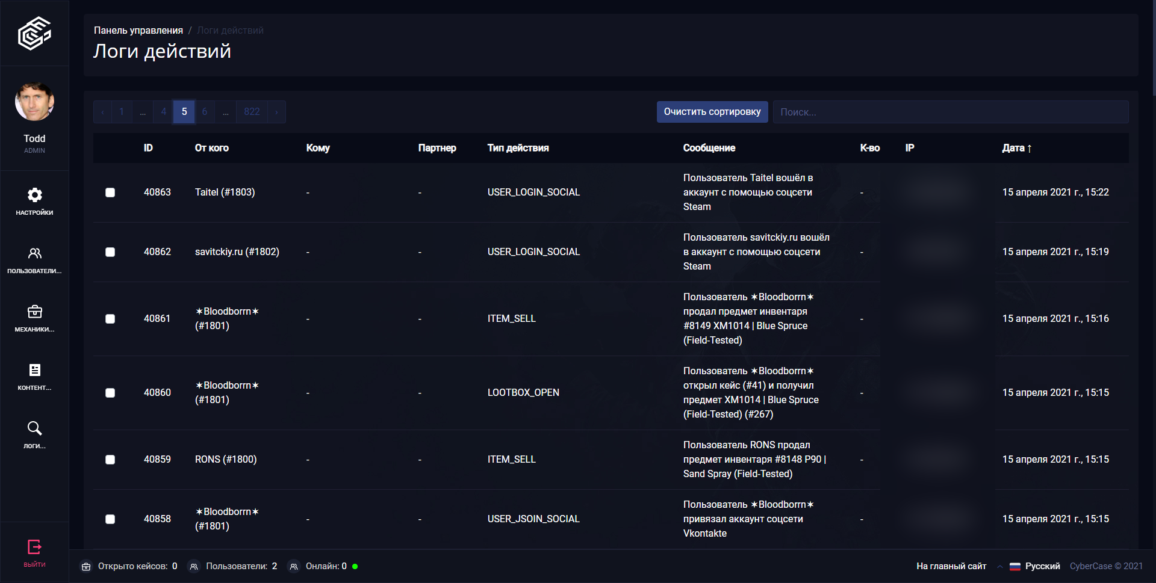1156x583 pixels.
Task: Open settings via the gear icon
Action: [35, 195]
